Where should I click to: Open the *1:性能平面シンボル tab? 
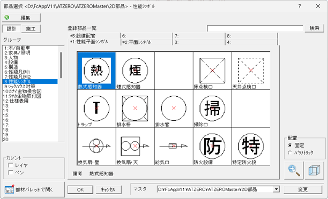pyautogui.click(x=94, y=42)
